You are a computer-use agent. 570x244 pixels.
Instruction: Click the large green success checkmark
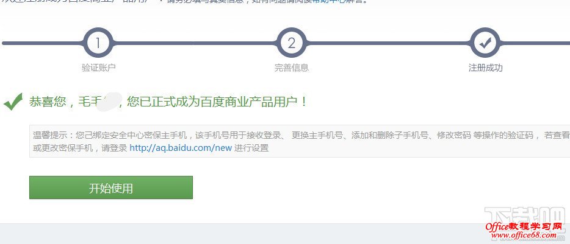click(x=13, y=102)
